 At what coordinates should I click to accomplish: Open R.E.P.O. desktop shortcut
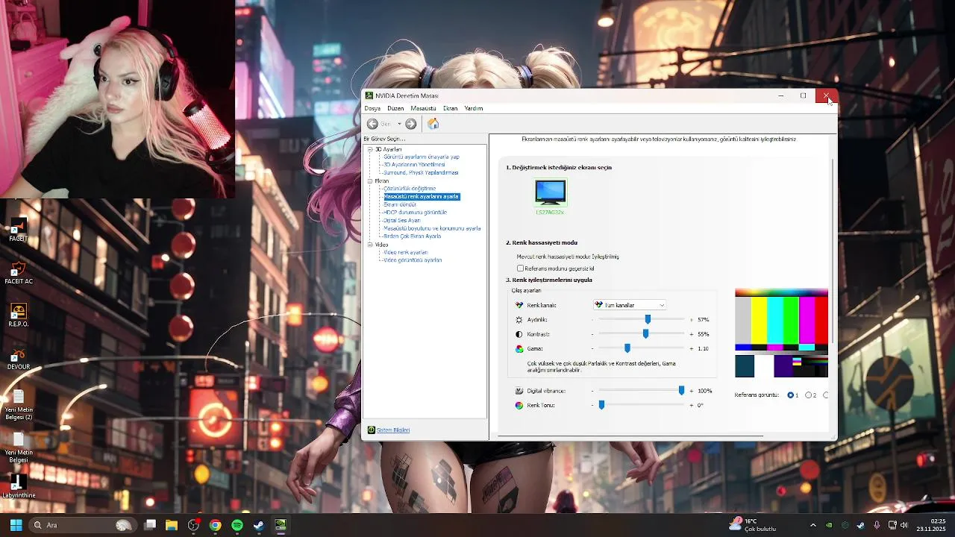coord(19,315)
